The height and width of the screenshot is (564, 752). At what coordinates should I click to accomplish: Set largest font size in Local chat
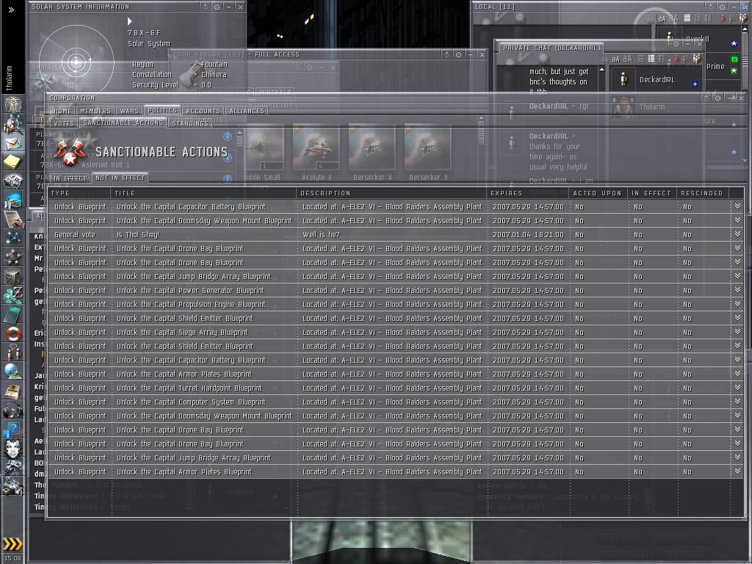pyautogui.click(x=674, y=18)
